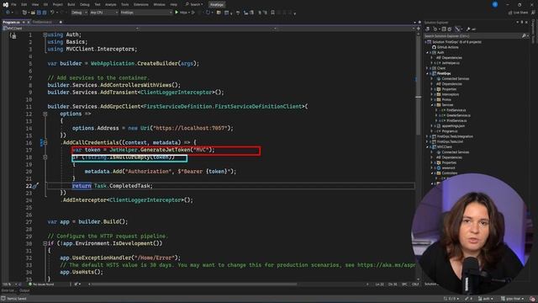
Task: Collapse the MVCClient project node
Action: [x=428, y=146]
